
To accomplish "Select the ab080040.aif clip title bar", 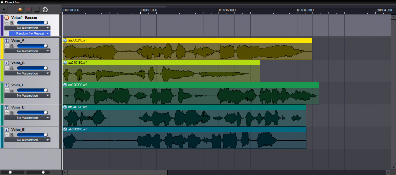I will [184, 129].
